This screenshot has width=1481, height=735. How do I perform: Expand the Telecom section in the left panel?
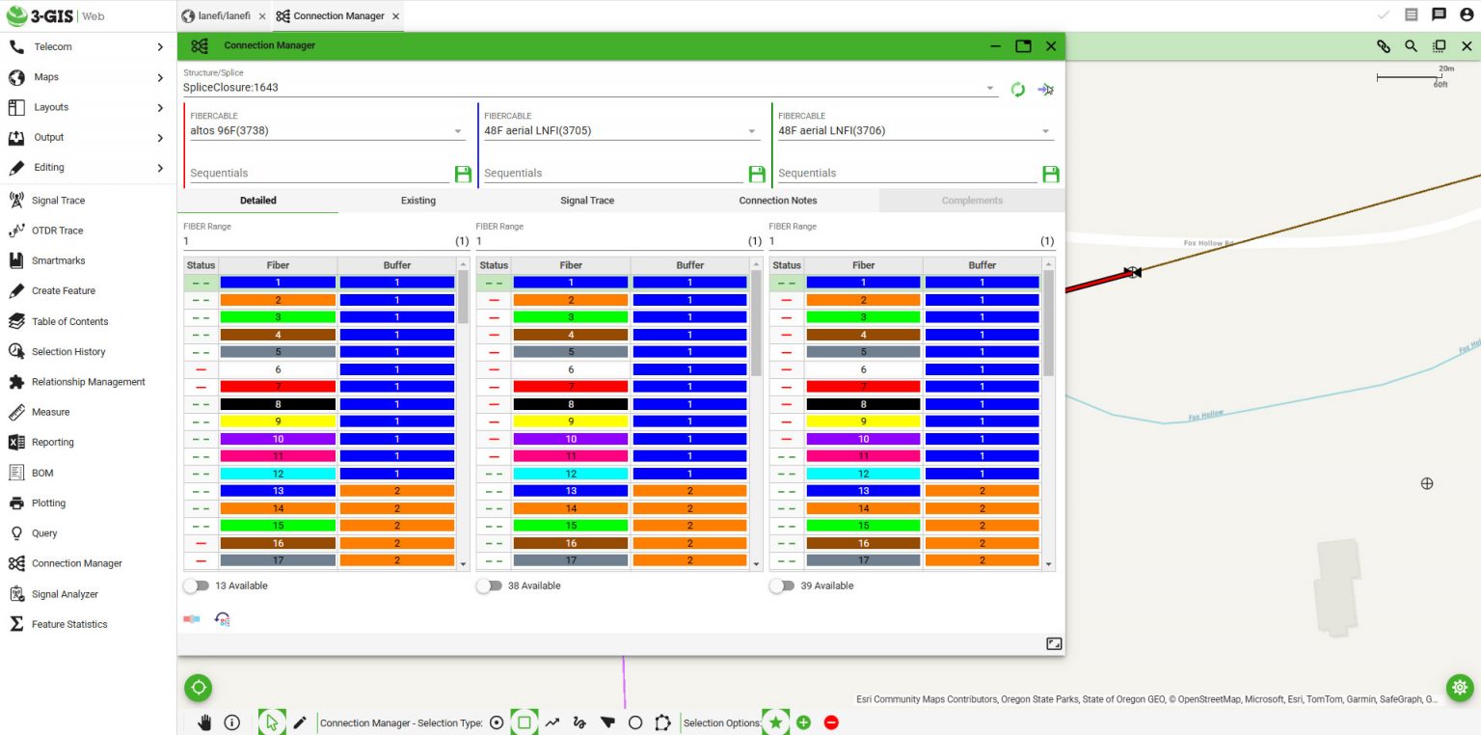[x=53, y=46]
